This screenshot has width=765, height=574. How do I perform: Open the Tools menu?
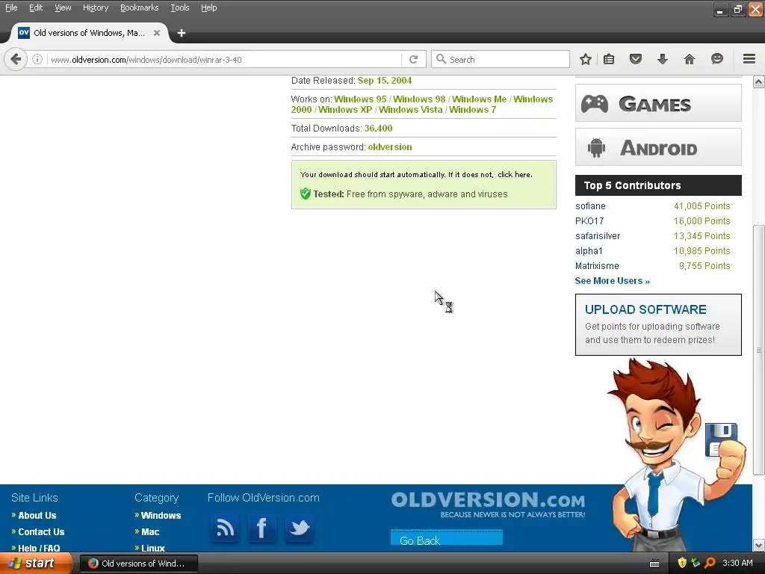(x=179, y=7)
